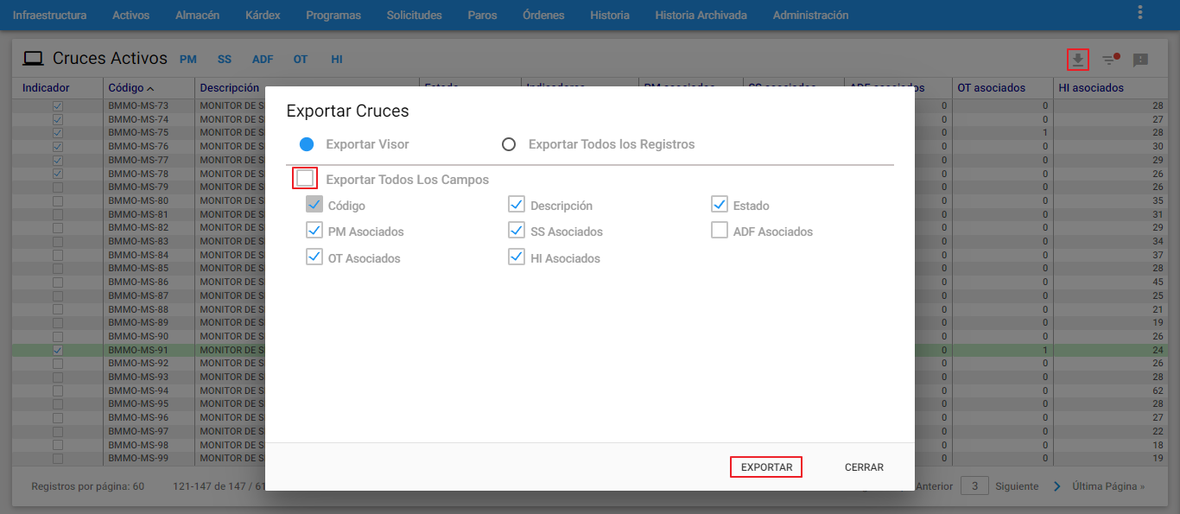
Task: Click the OT asociados column header
Action: coord(991,88)
